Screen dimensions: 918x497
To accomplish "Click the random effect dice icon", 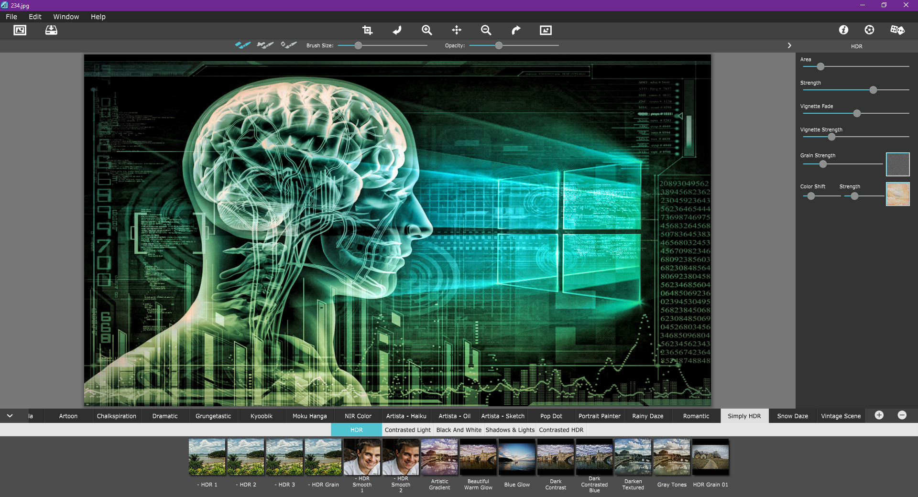I will point(897,30).
